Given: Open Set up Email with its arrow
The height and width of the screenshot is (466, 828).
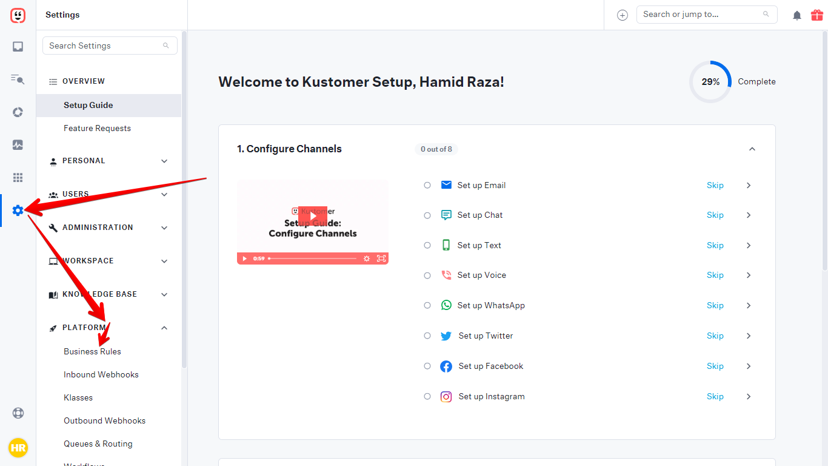Looking at the screenshot, I should [749, 185].
